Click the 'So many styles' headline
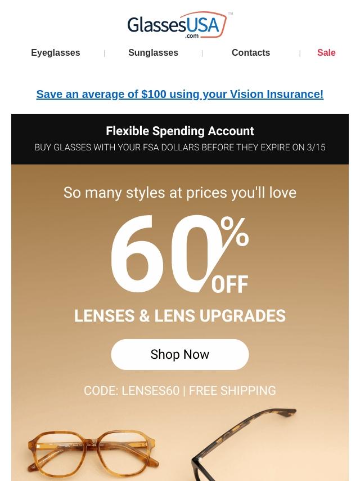Screen dimensions: 360x481 [x=180, y=193]
